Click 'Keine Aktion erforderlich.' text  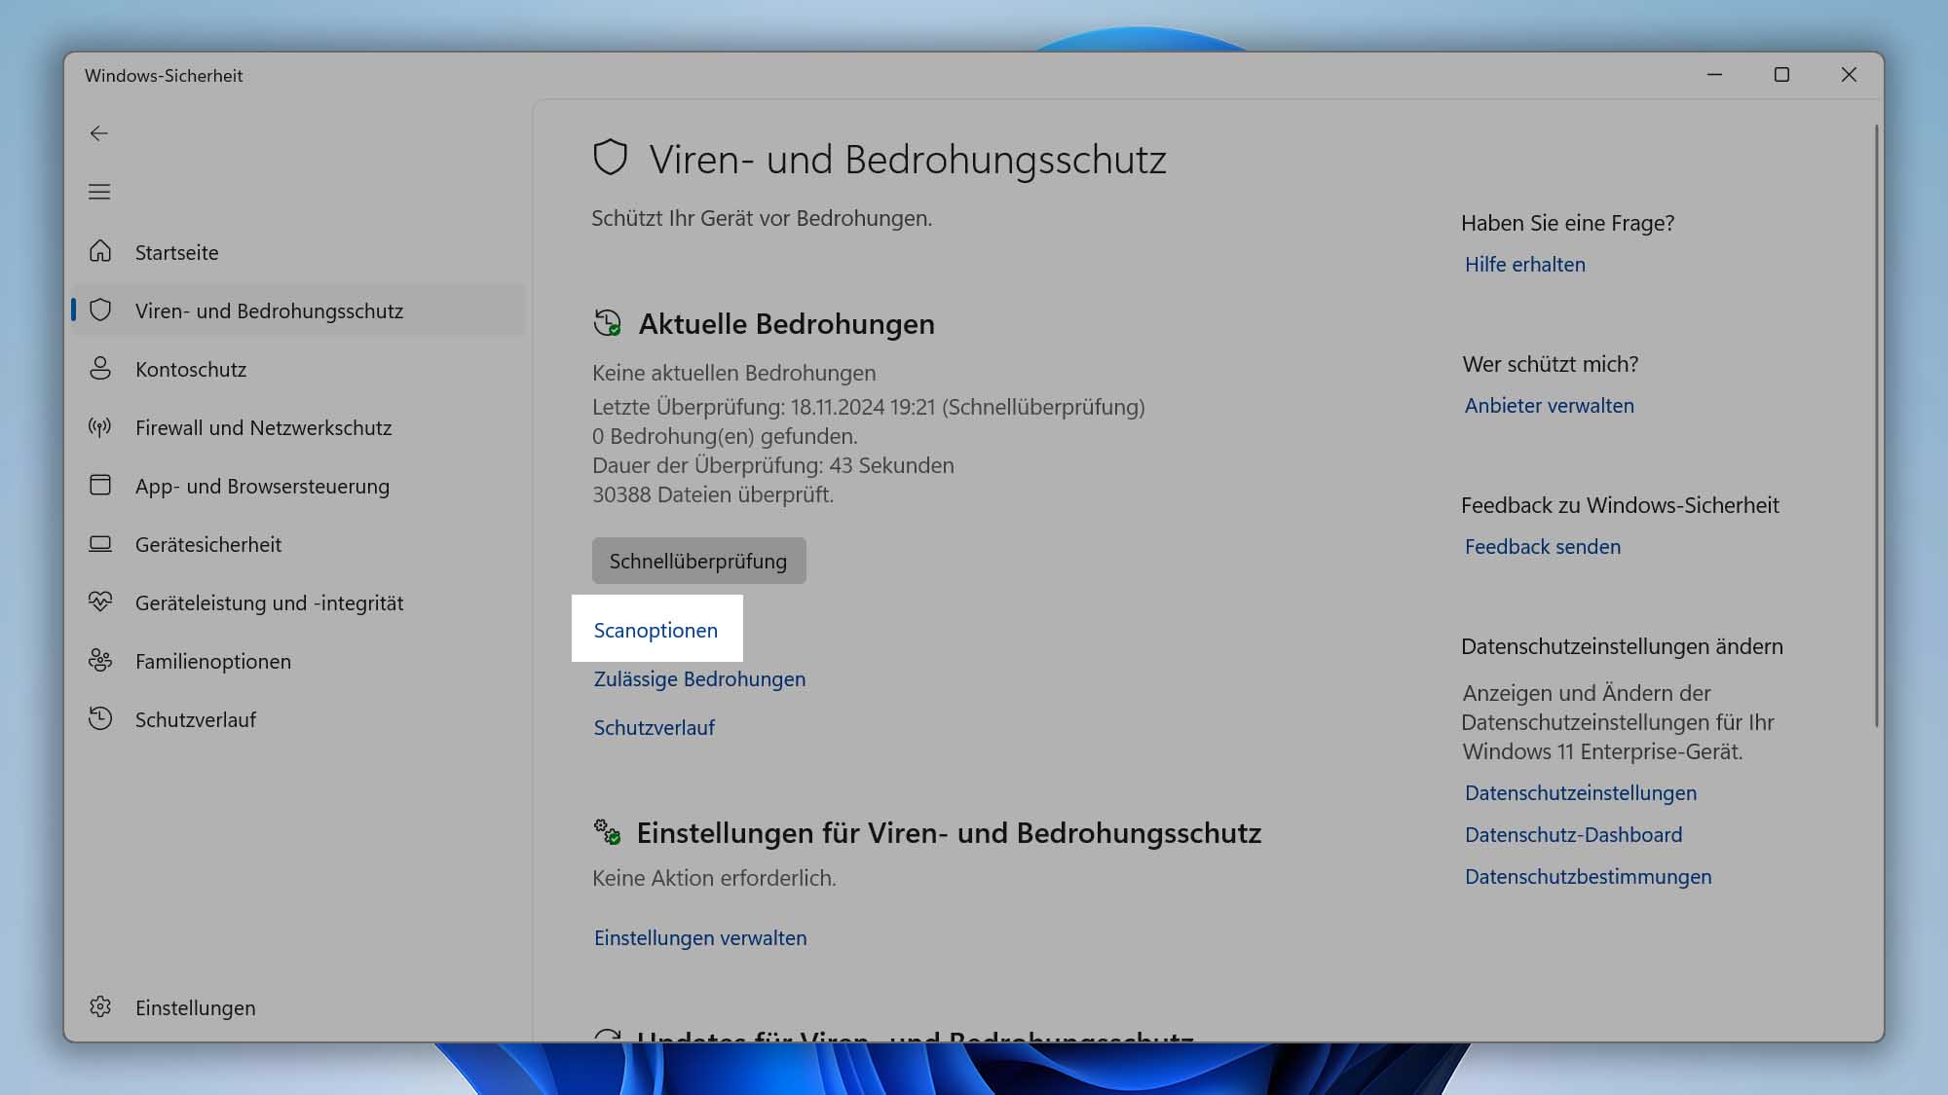(x=714, y=878)
